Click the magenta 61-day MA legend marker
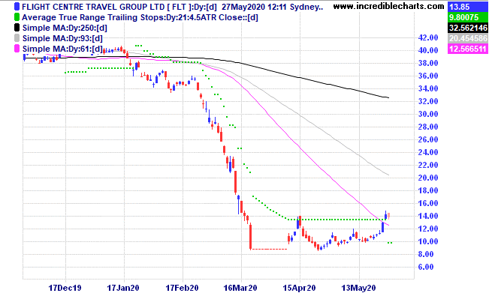This screenshot has height=296, width=489. (x=17, y=49)
